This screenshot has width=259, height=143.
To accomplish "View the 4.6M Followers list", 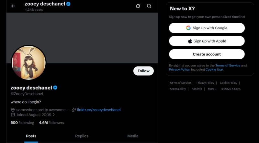I will click(51, 123).
